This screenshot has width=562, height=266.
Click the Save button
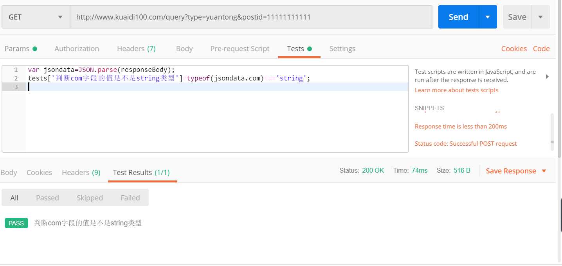point(517,17)
